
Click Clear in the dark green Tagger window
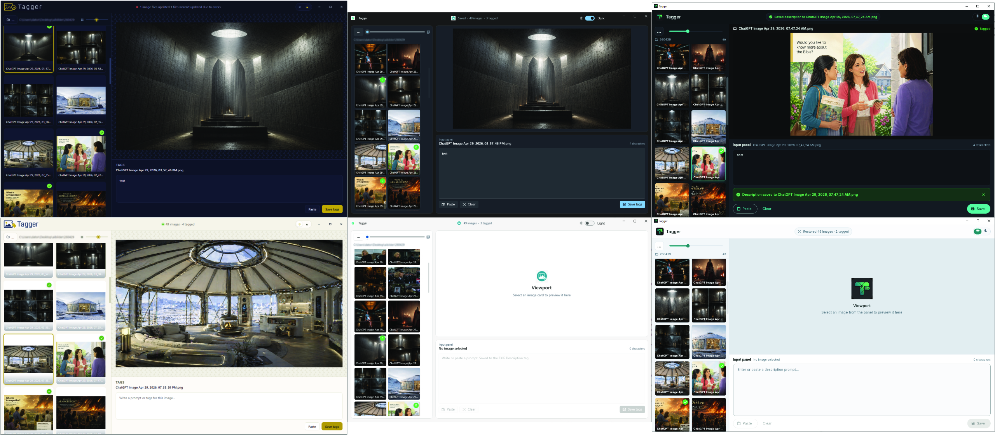(767, 209)
